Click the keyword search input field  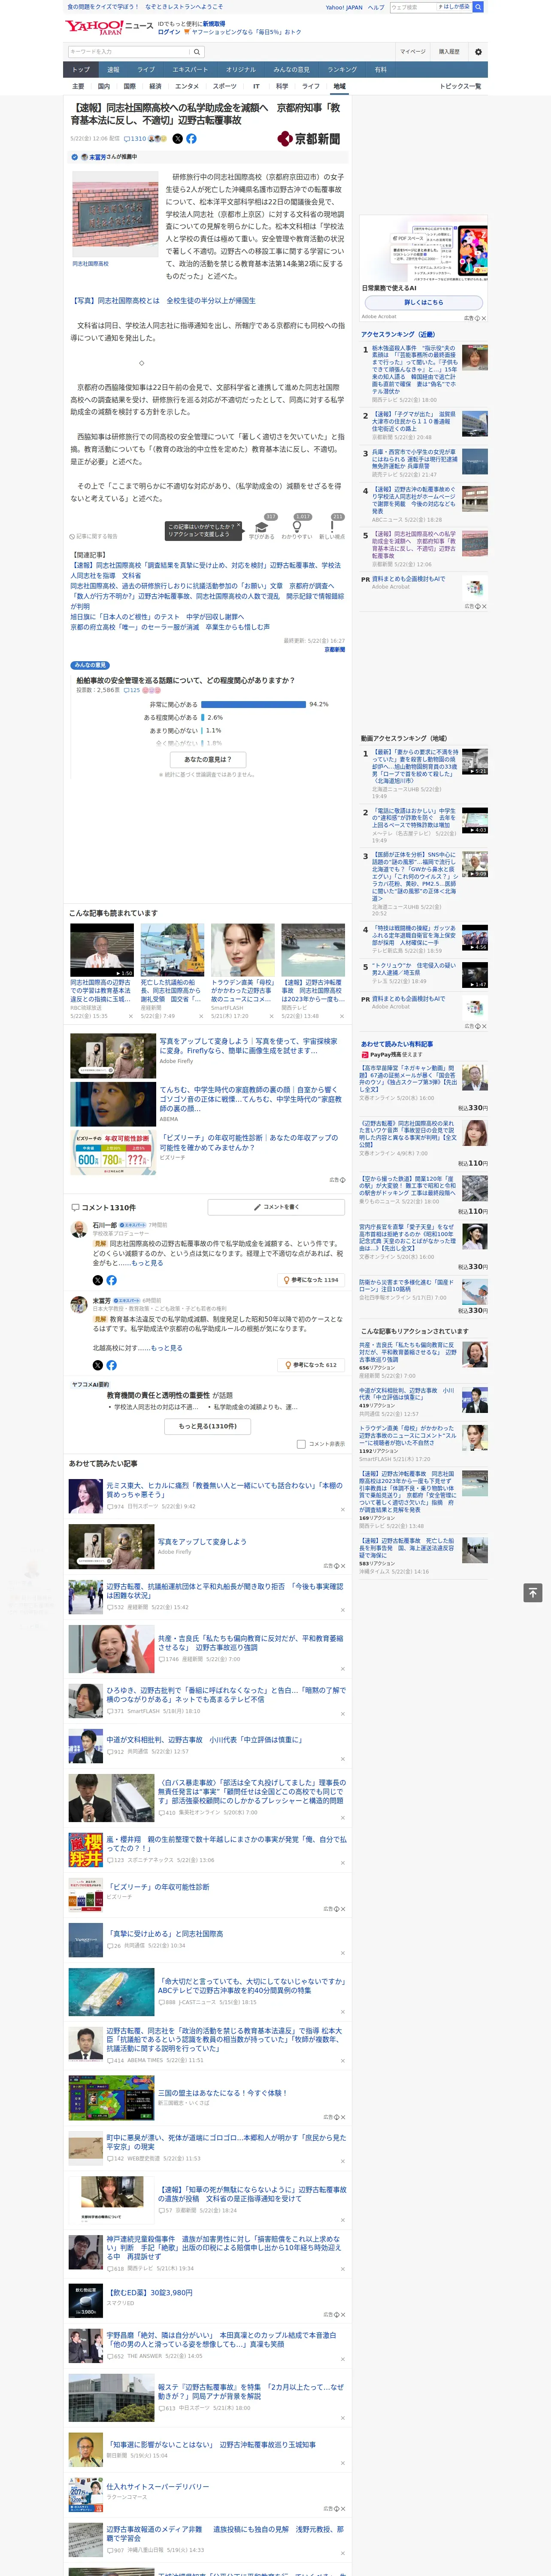129,52
